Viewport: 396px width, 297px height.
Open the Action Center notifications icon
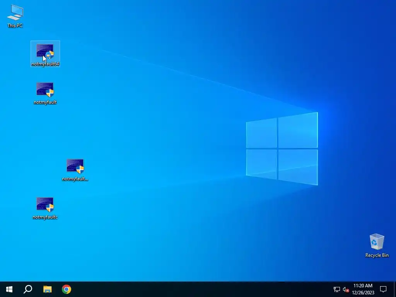pyautogui.click(x=383, y=289)
